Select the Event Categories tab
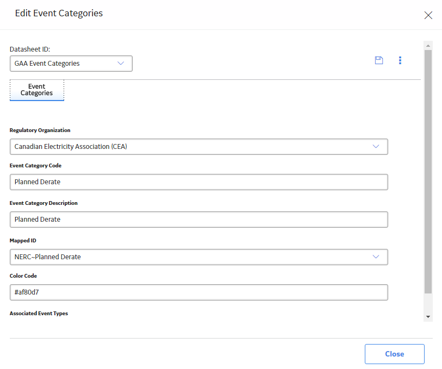442x369 pixels. [37, 90]
